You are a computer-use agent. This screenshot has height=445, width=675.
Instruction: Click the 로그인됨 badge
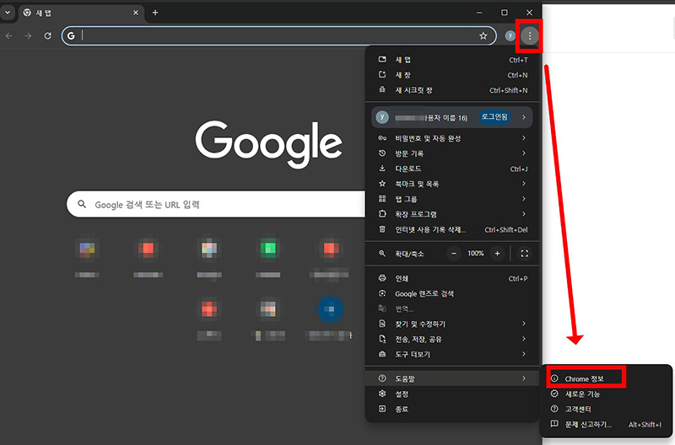[x=494, y=117]
